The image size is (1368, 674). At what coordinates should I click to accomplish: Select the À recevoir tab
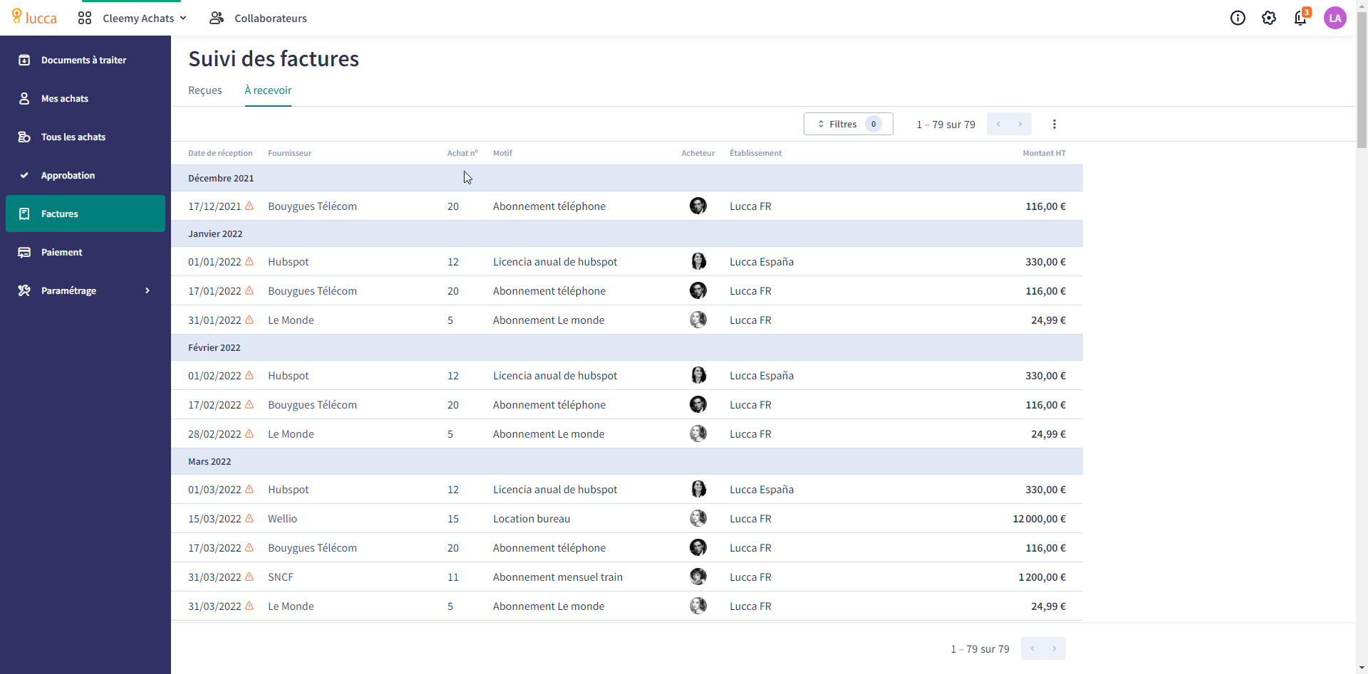pyautogui.click(x=268, y=90)
